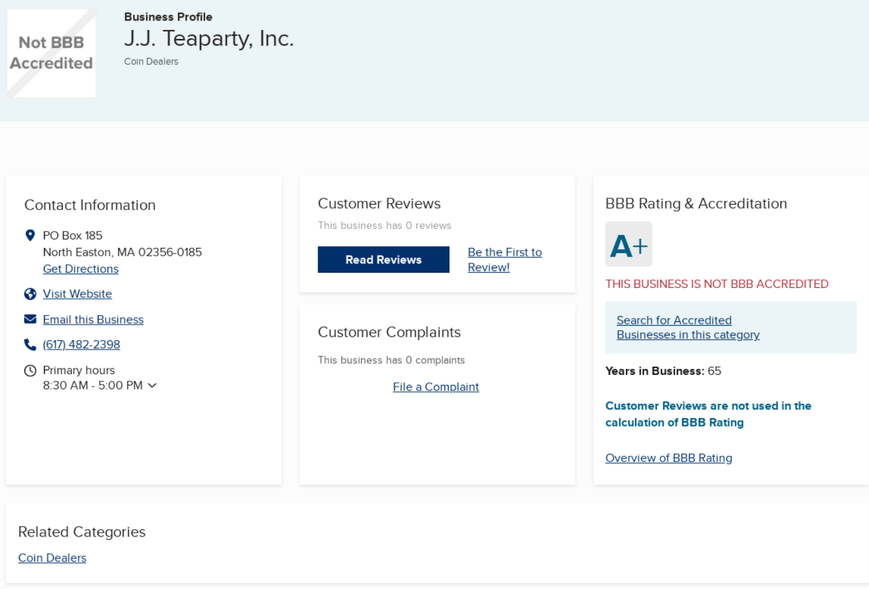Open Be the First to Review link

(x=505, y=259)
